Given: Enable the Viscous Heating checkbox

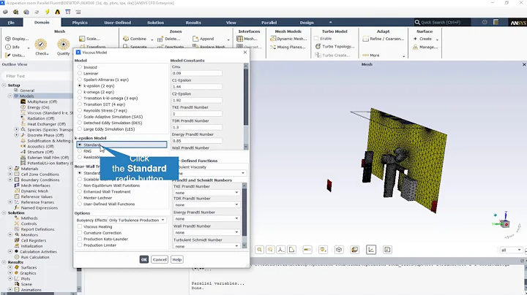Looking at the screenshot, I should click(x=80, y=226).
